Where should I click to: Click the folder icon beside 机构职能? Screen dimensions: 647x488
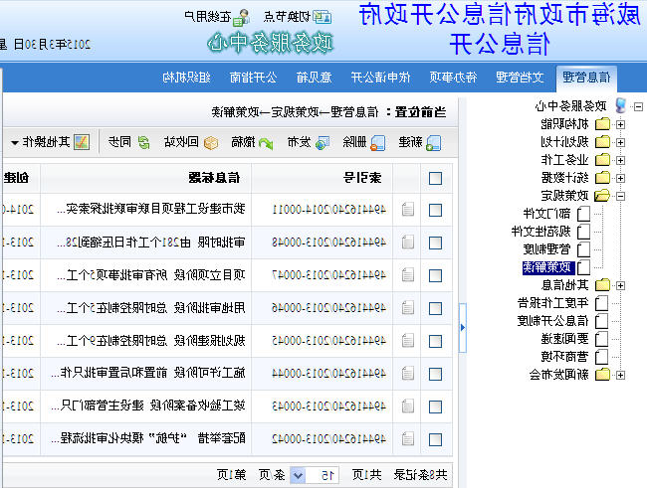602,123
